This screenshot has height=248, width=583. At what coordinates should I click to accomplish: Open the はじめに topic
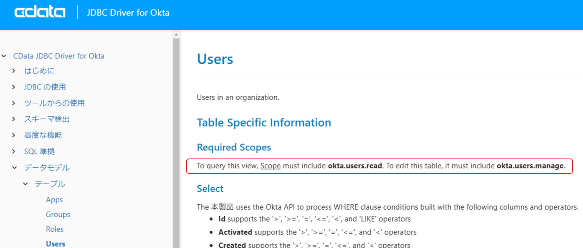coord(39,71)
